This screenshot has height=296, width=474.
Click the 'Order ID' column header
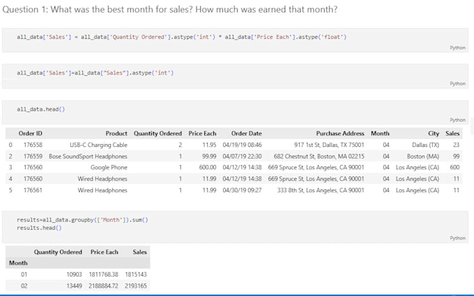point(30,134)
